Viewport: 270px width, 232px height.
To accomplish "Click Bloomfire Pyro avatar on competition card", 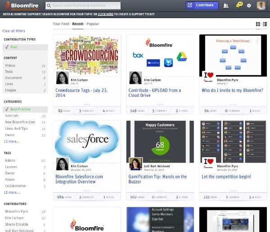I will 208,164.
